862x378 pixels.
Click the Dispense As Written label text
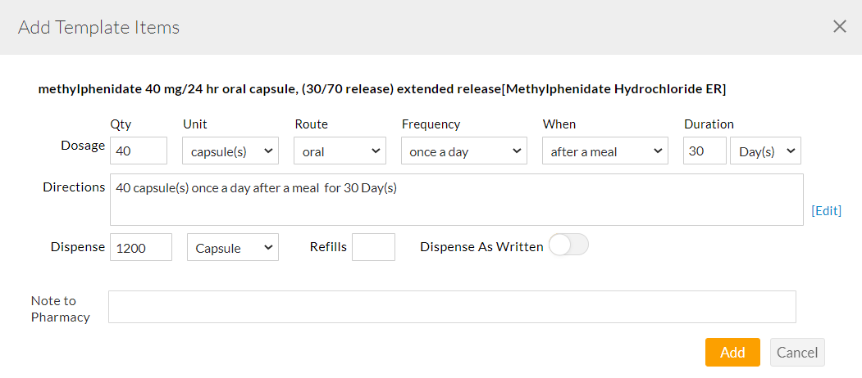[x=481, y=246]
